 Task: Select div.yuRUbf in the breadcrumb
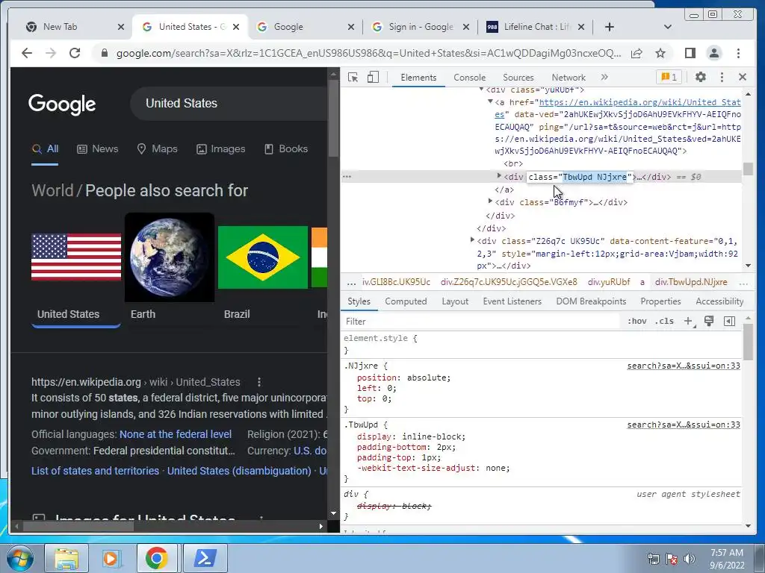[608, 282]
